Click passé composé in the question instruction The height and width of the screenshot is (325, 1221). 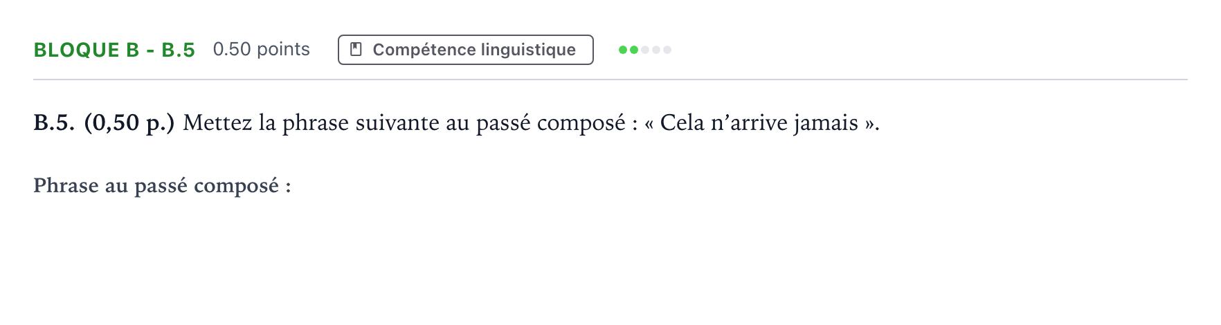(551, 123)
